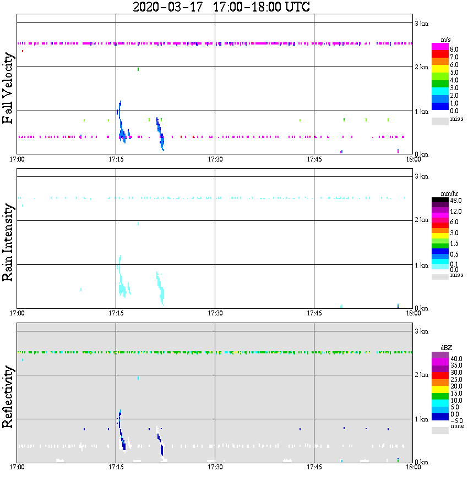Click the 3 km label of Rain Intensity panel
The height and width of the screenshot is (477, 468).
[x=421, y=176]
